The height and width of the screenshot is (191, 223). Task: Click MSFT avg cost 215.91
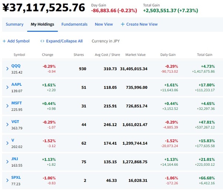coord(110,106)
